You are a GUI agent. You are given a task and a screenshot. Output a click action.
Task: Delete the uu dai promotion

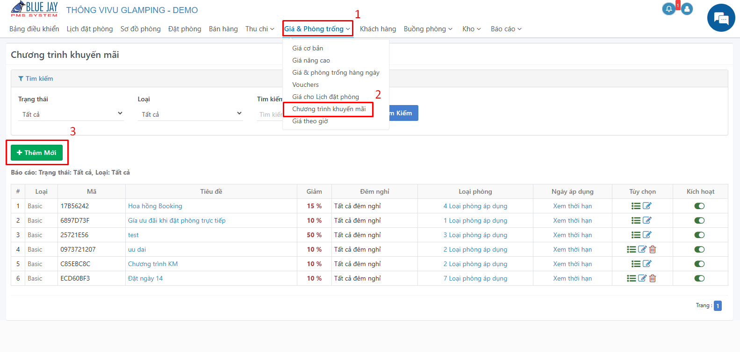(x=653, y=249)
